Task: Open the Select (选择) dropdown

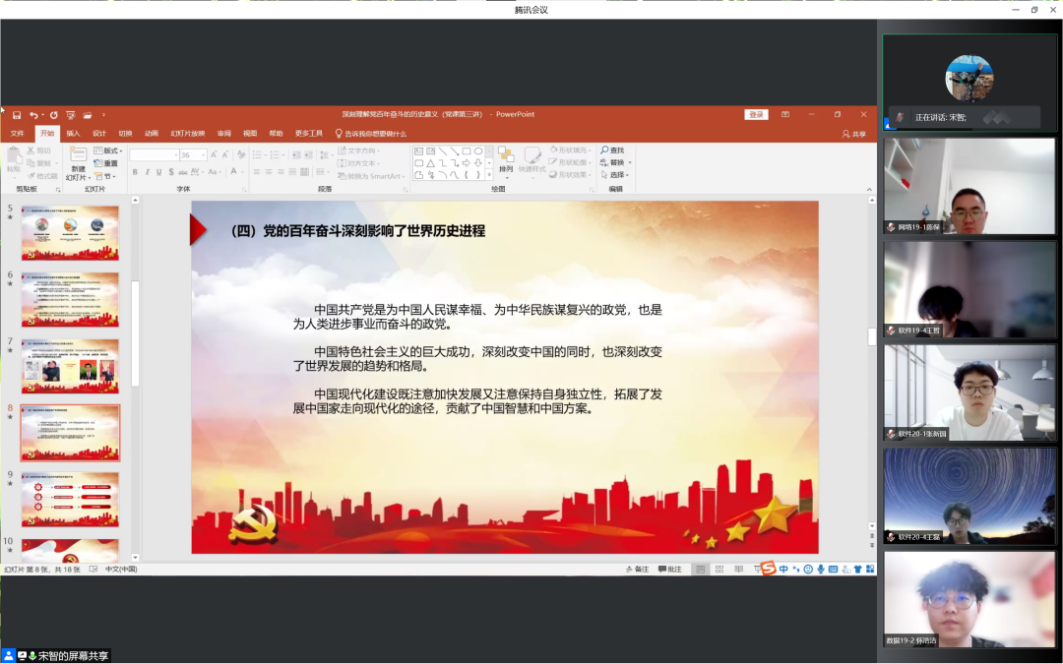Action: click(x=617, y=175)
